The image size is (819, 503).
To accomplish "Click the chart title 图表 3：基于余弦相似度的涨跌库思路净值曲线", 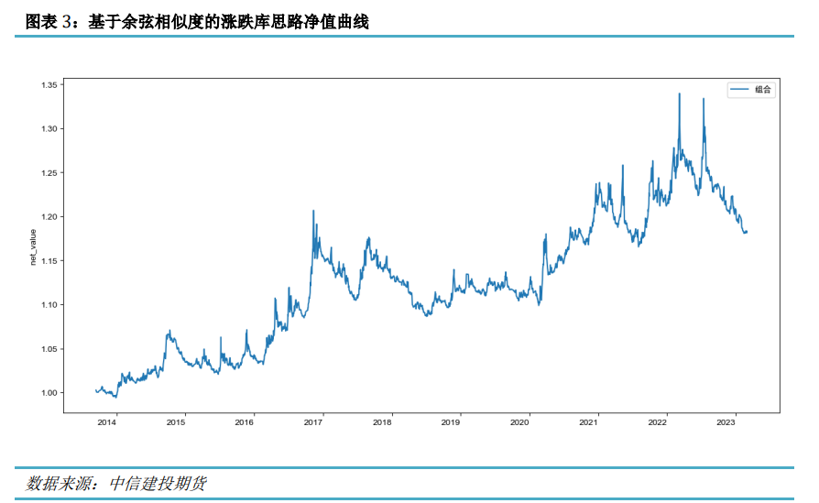I will pyautogui.click(x=197, y=22).
